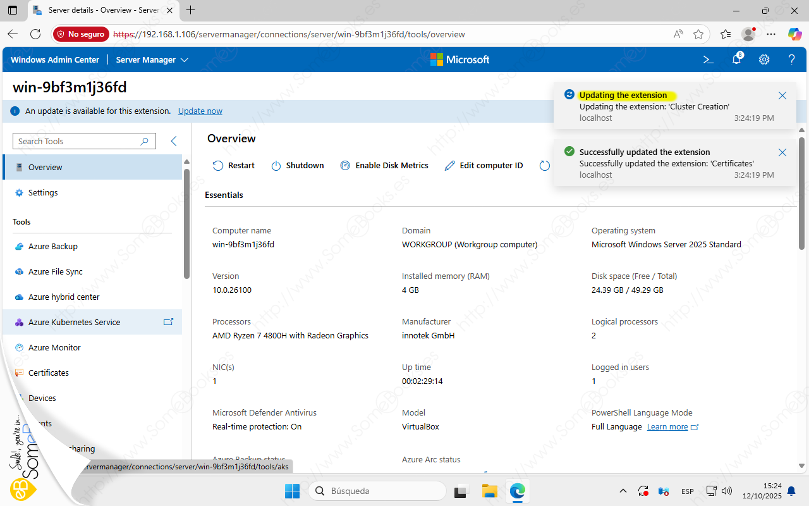Open the notifications bell icon

pos(736,59)
